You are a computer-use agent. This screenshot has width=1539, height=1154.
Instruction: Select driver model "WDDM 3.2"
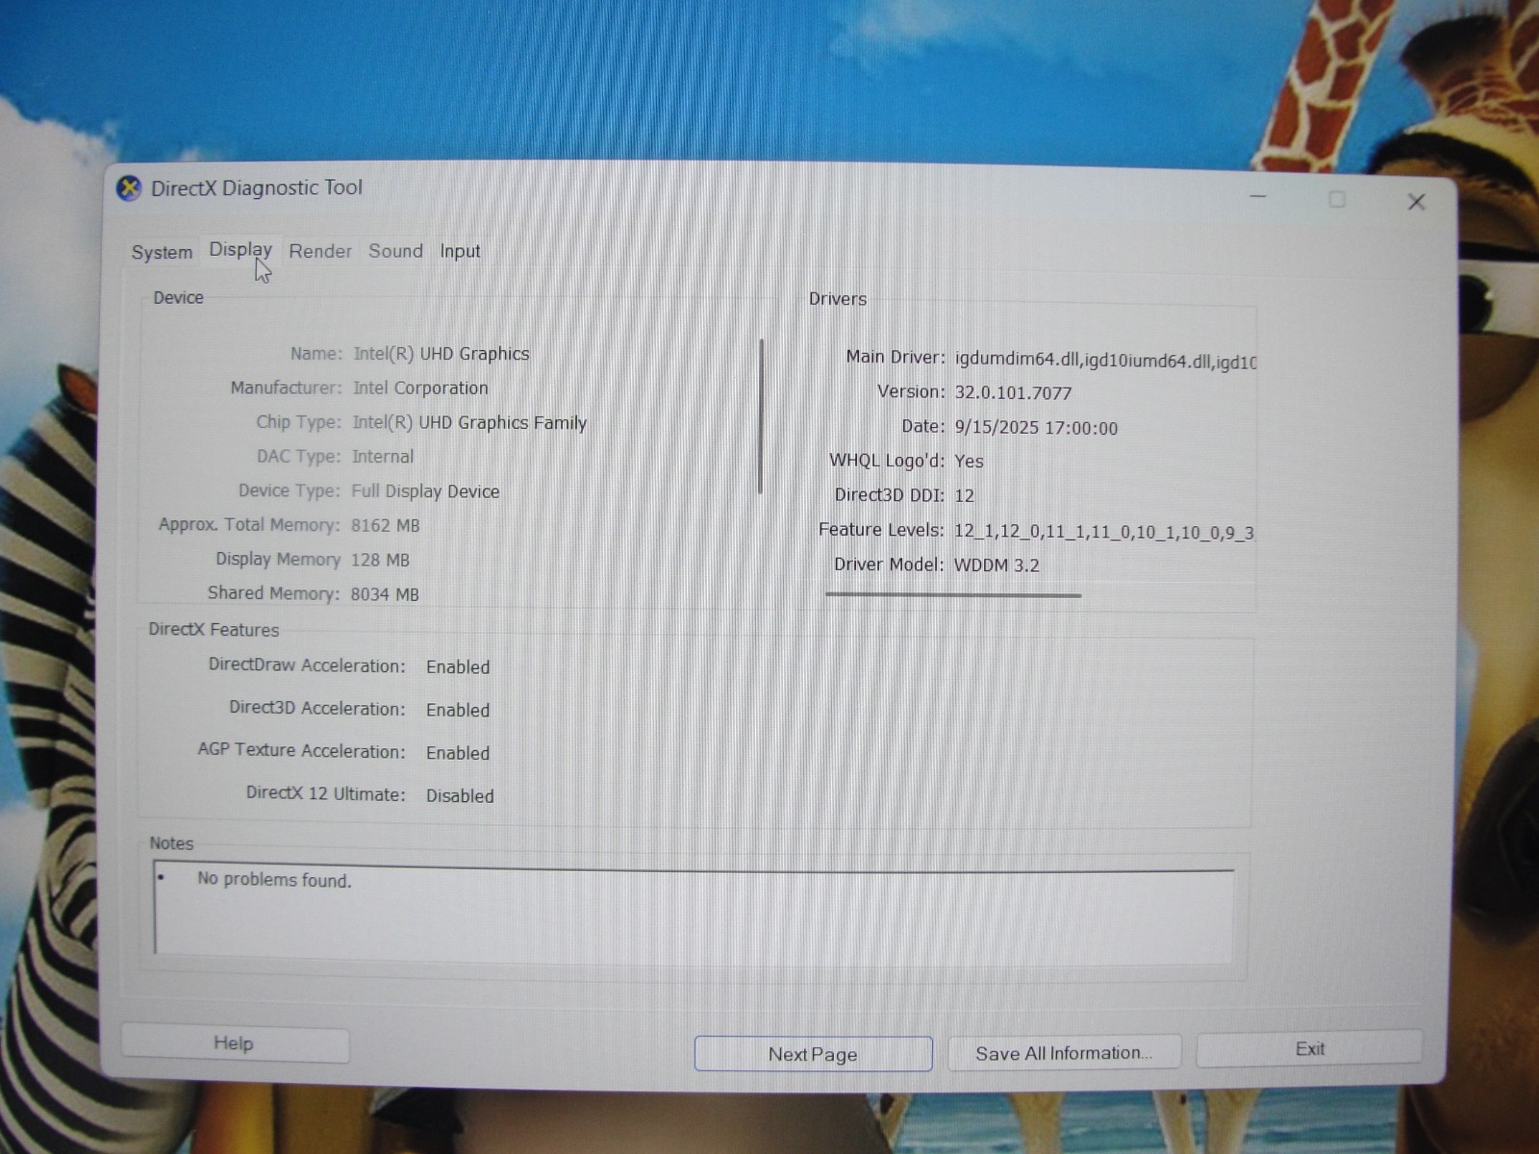(x=997, y=565)
